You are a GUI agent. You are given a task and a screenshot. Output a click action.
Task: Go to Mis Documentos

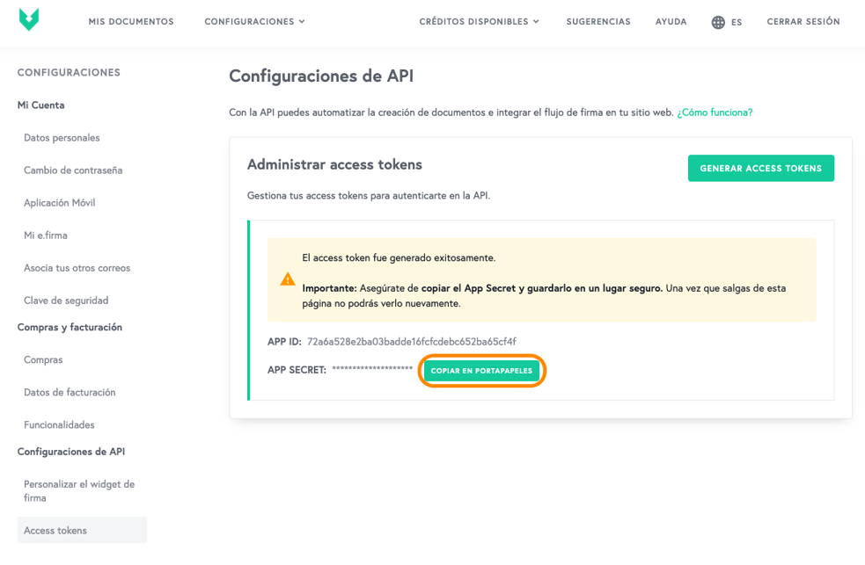[131, 22]
